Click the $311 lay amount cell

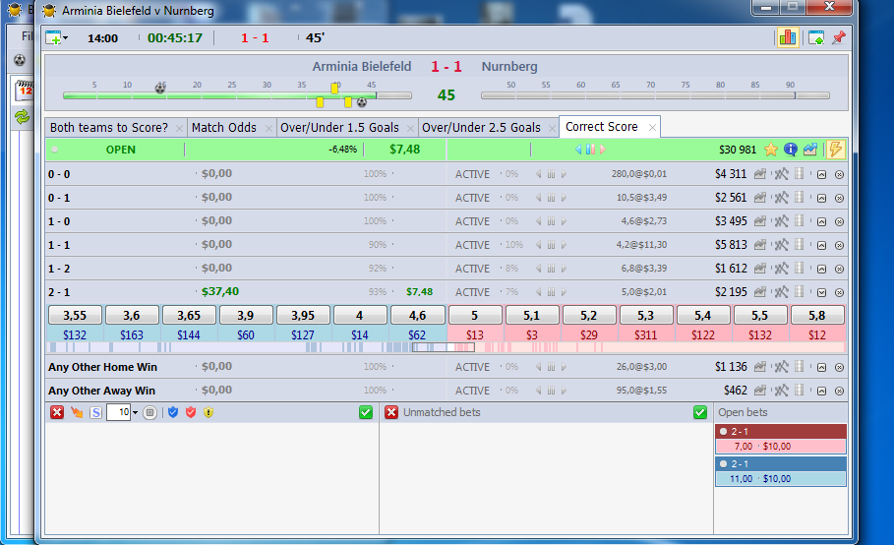click(645, 334)
